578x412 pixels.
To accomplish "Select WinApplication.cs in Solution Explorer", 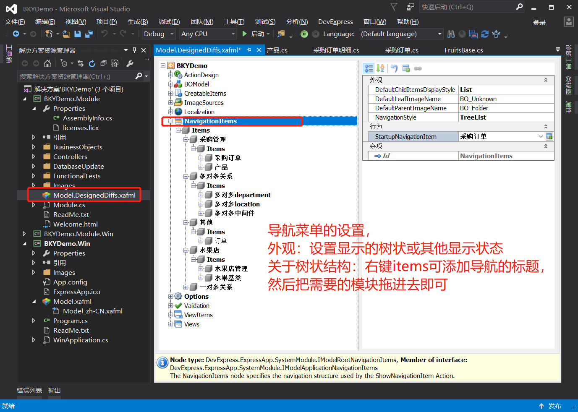I will point(81,340).
